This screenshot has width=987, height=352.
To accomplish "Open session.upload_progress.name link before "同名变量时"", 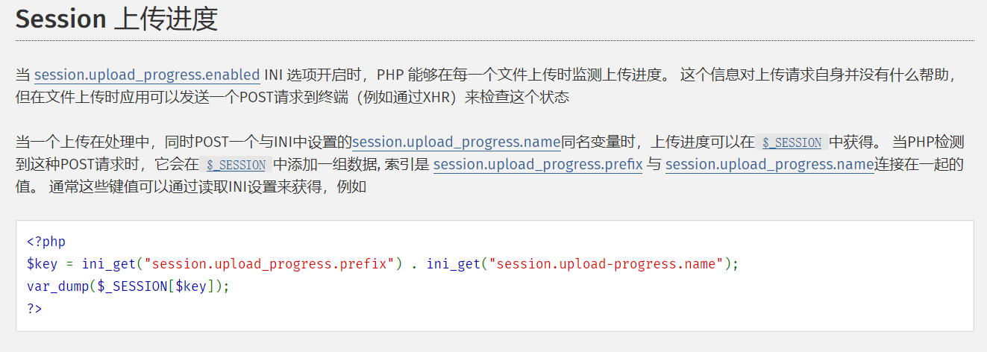I will pyautogui.click(x=457, y=142).
